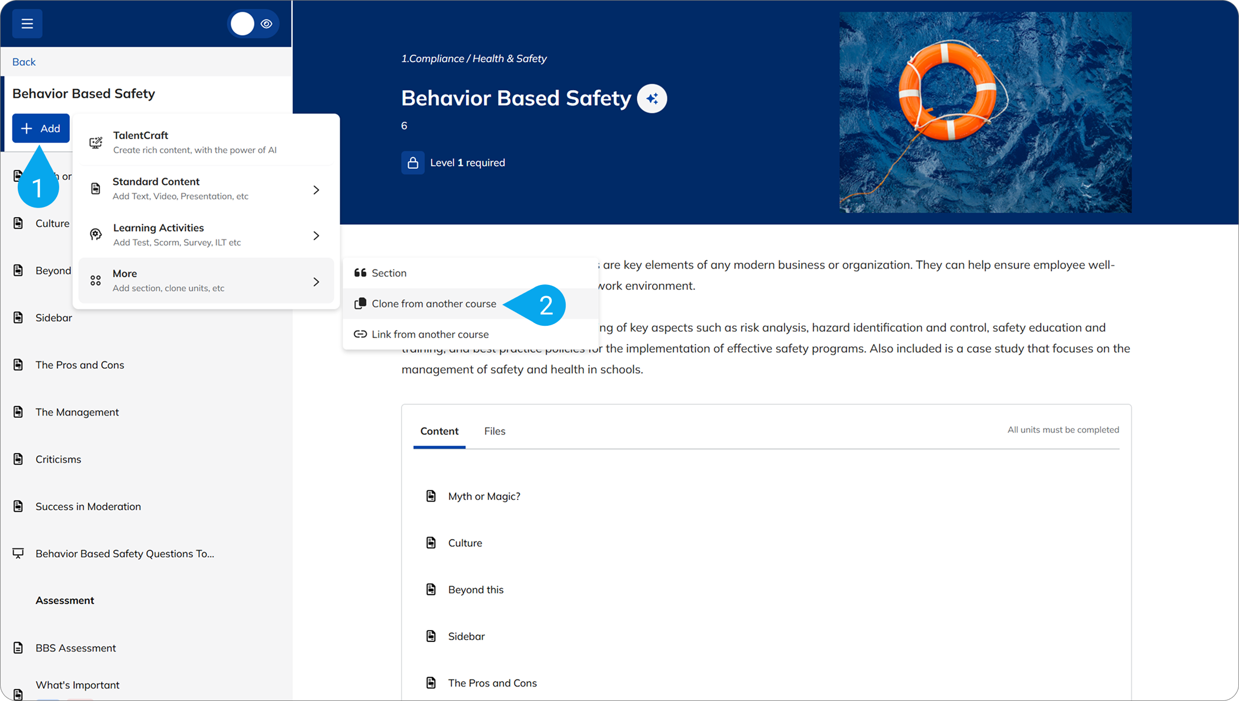Click the TalentCraft icon in Add menu
This screenshot has height=701, width=1239.
point(96,142)
